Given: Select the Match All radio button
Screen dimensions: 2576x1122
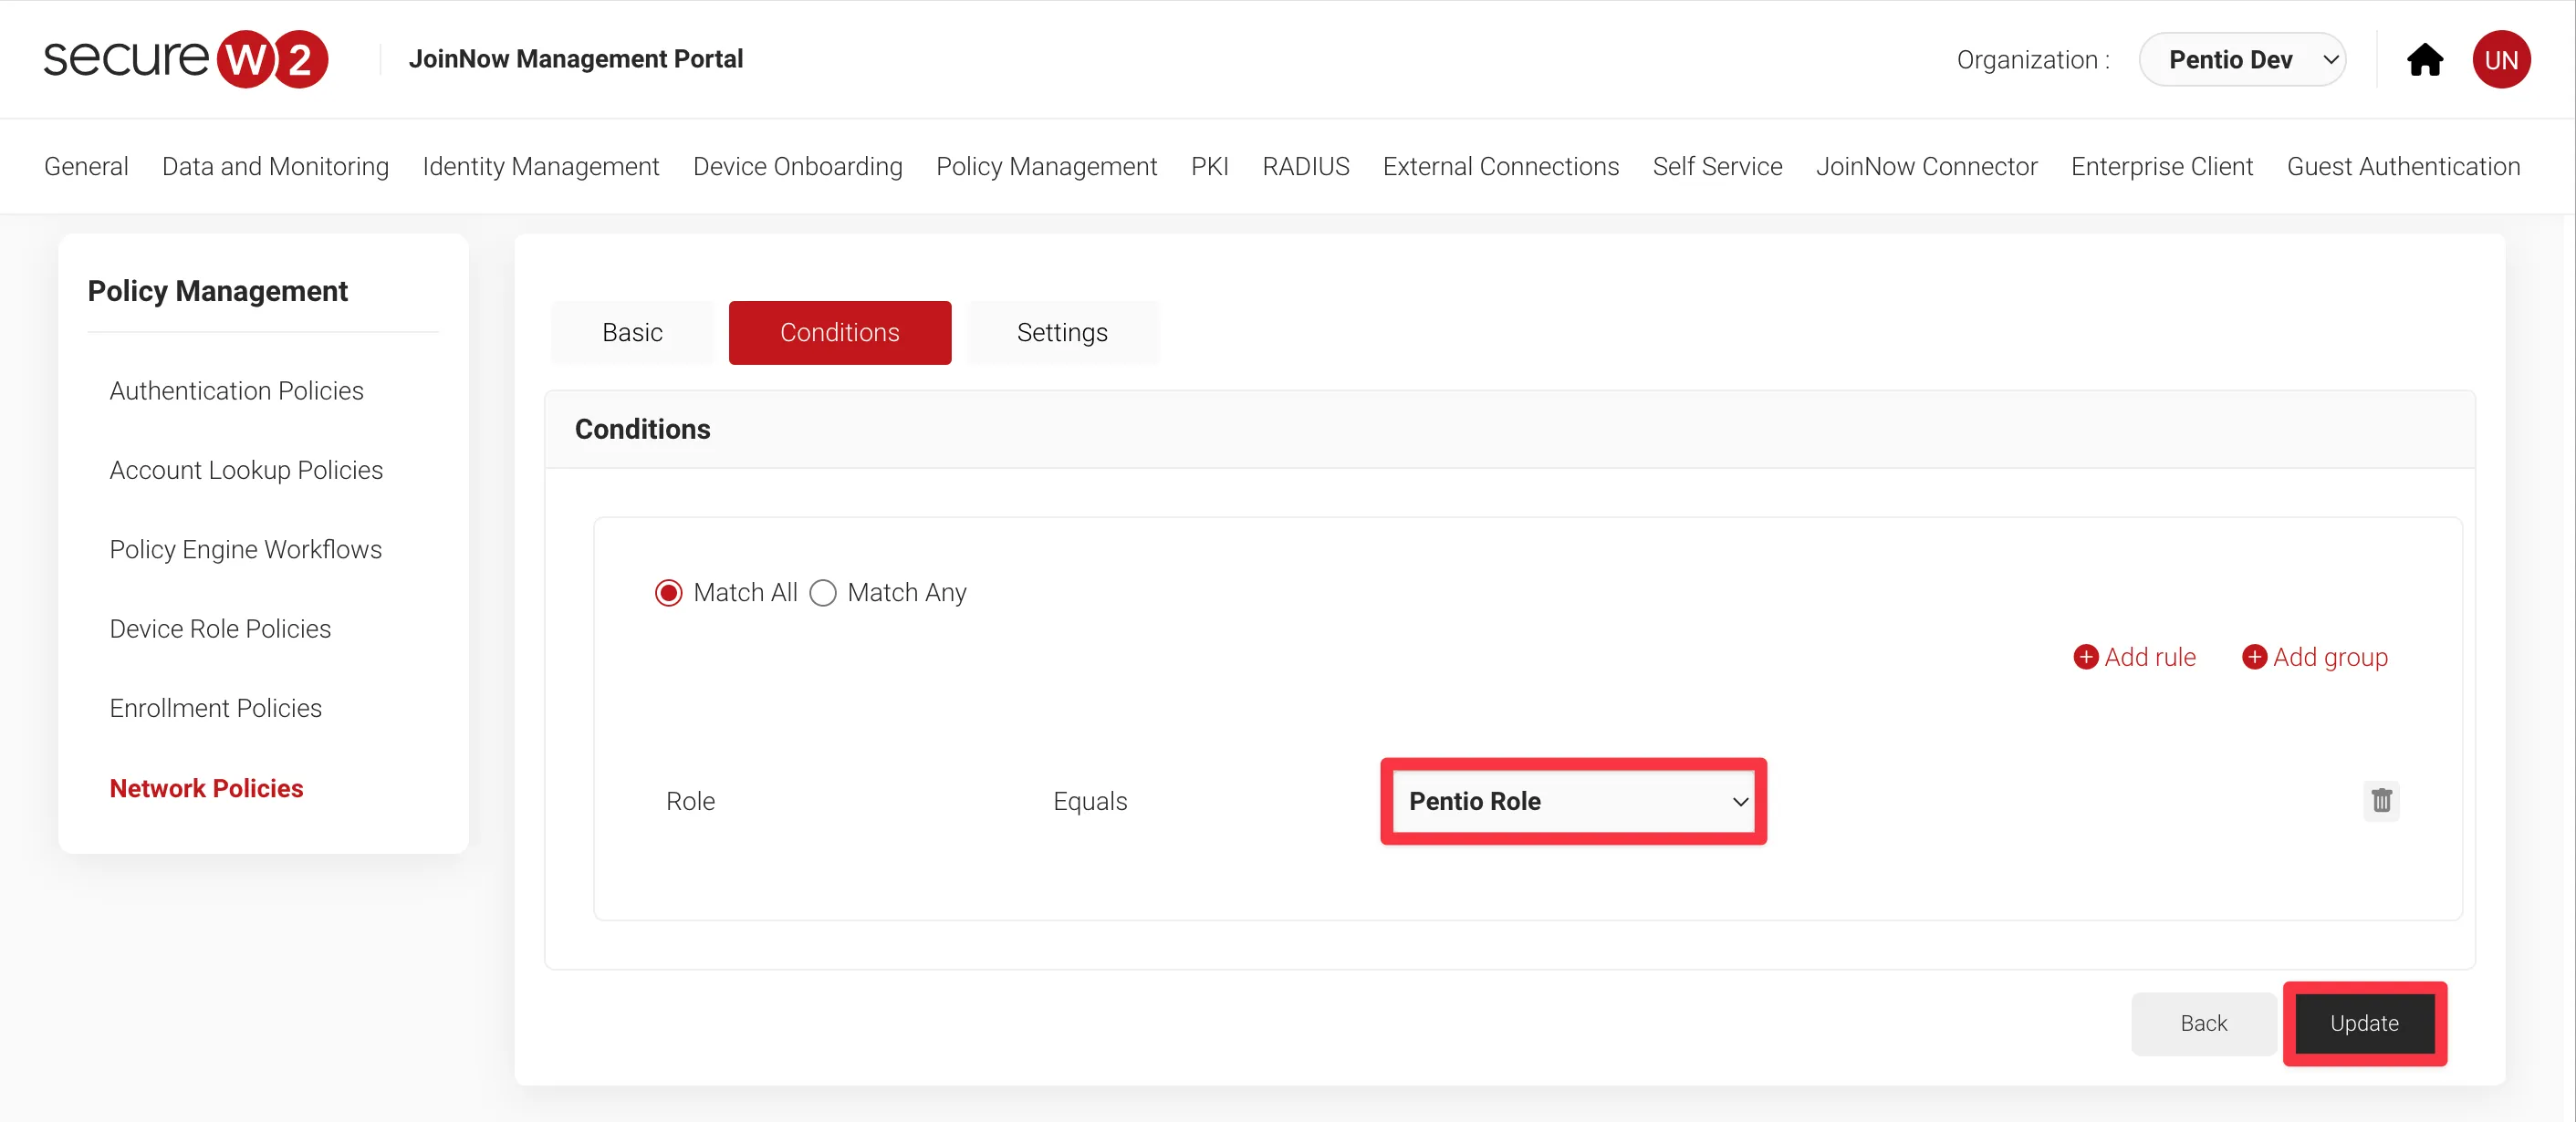Looking at the screenshot, I should (668, 593).
